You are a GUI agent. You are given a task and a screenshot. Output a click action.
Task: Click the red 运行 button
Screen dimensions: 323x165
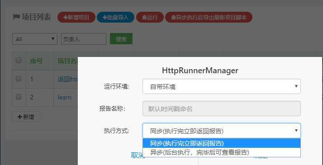pyautogui.click(x=150, y=17)
